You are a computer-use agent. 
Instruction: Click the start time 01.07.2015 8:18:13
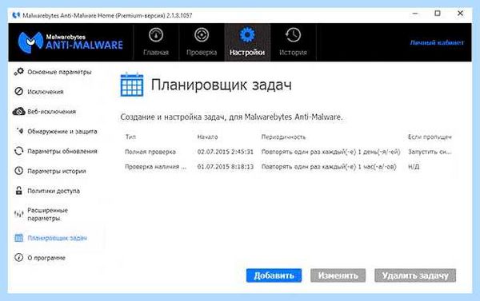(x=226, y=167)
